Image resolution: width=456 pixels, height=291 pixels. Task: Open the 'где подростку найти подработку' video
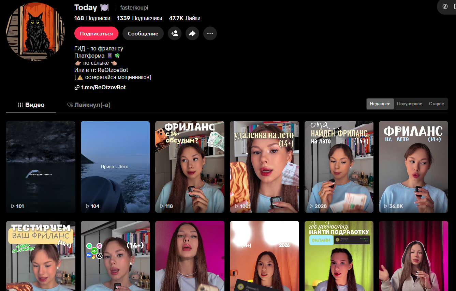click(x=339, y=256)
